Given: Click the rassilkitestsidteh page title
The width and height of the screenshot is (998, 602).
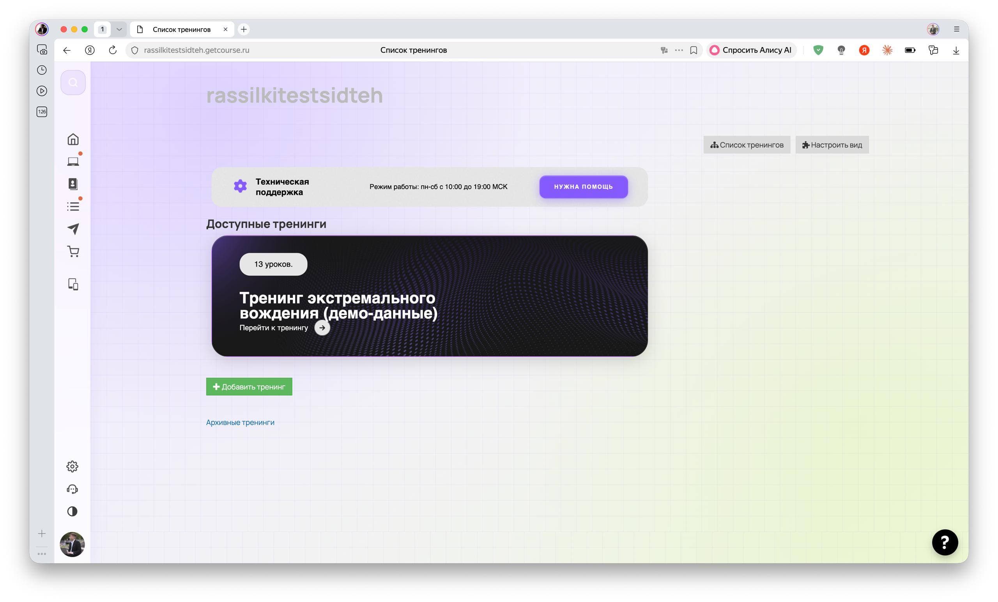Looking at the screenshot, I should pyautogui.click(x=294, y=96).
